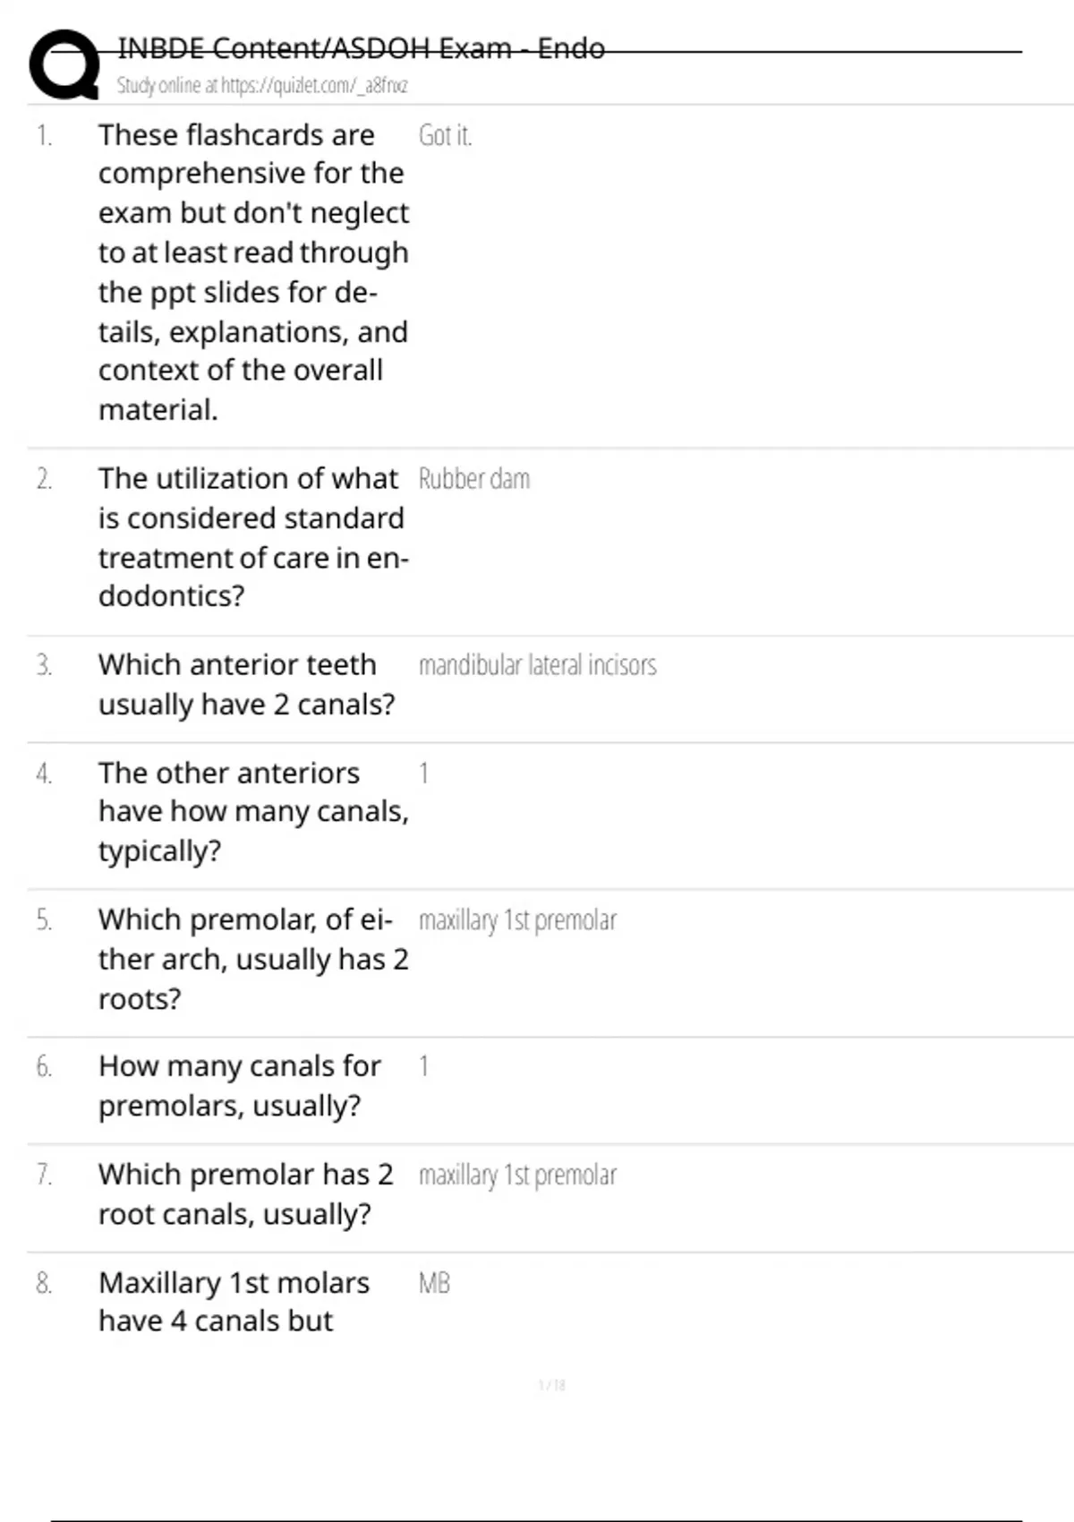This screenshot has width=1074, height=1522.
Task: Click the INBDE Content/ASDOH Exam title
Action: 361,48
